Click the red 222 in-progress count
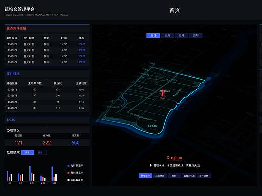Screen dimensions: 262x196 47,143
